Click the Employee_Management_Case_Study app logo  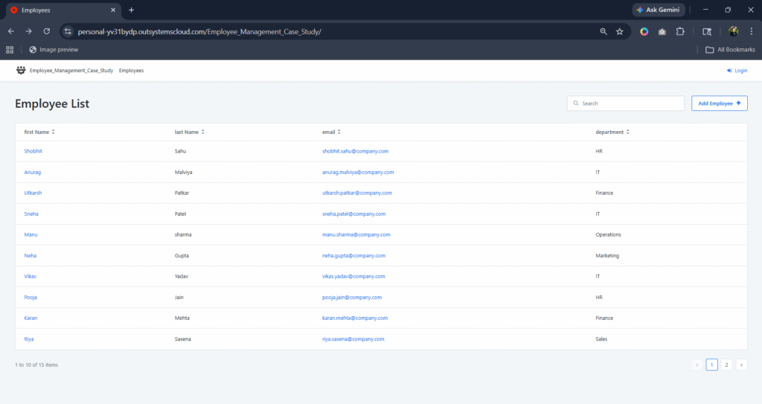21,71
